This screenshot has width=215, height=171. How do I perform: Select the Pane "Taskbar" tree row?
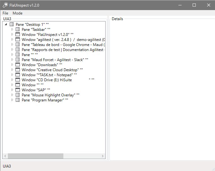click(36, 30)
